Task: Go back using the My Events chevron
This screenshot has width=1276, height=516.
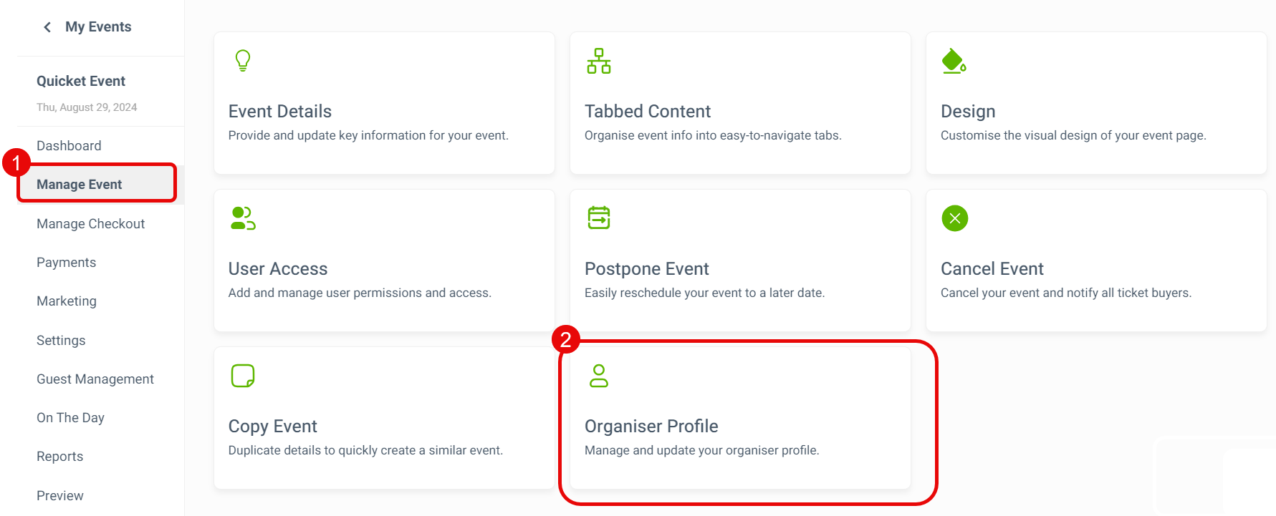Action: coord(47,27)
